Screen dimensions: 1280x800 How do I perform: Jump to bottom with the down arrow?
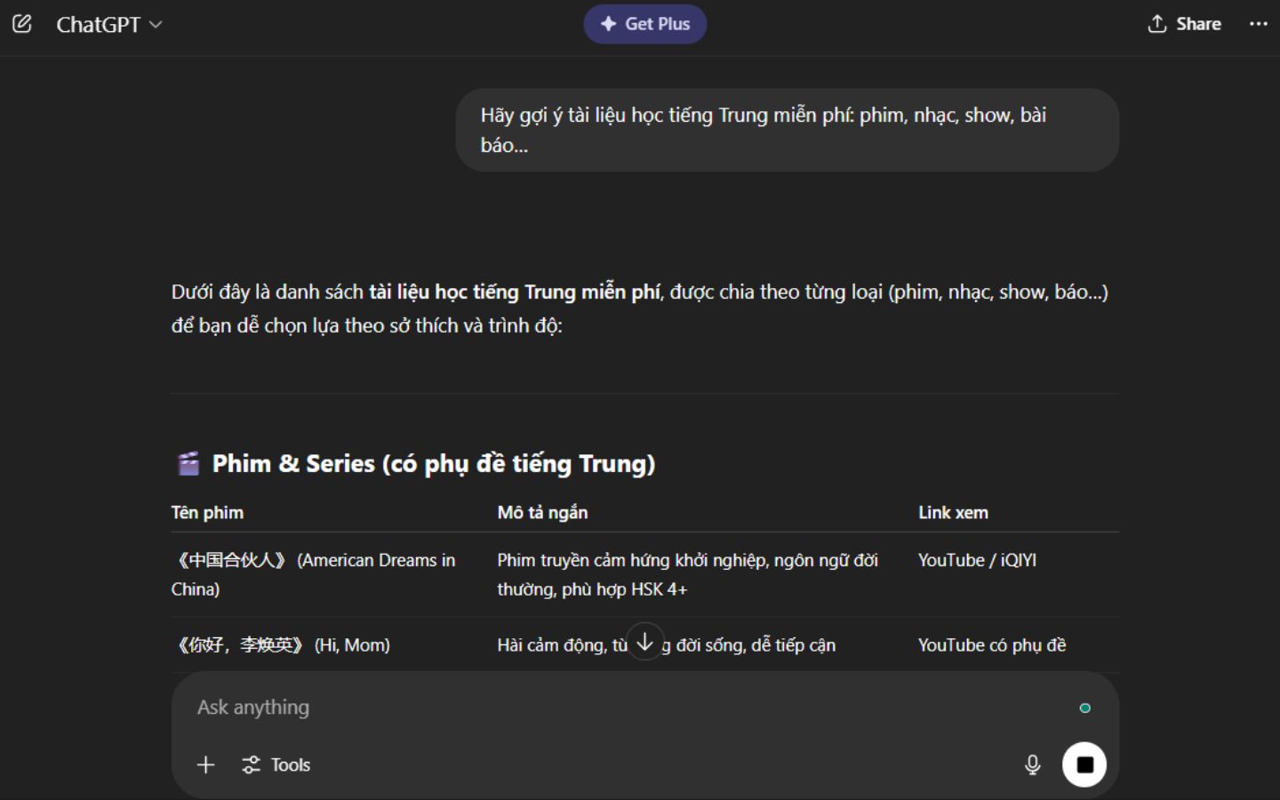point(644,642)
